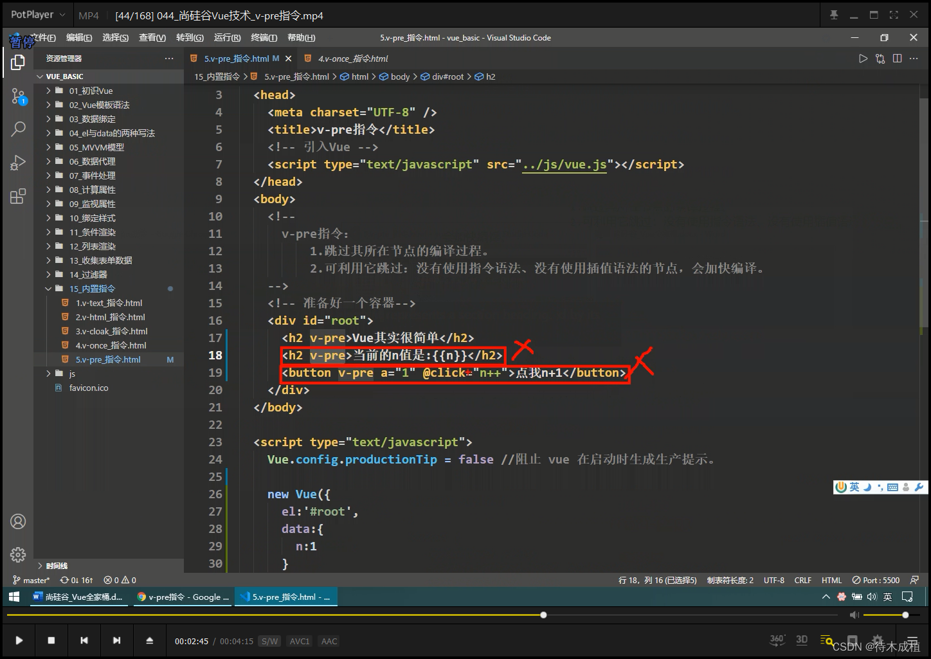The image size is (931, 659).
Task: Open the Run and Debug view icon
Action: pos(18,163)
